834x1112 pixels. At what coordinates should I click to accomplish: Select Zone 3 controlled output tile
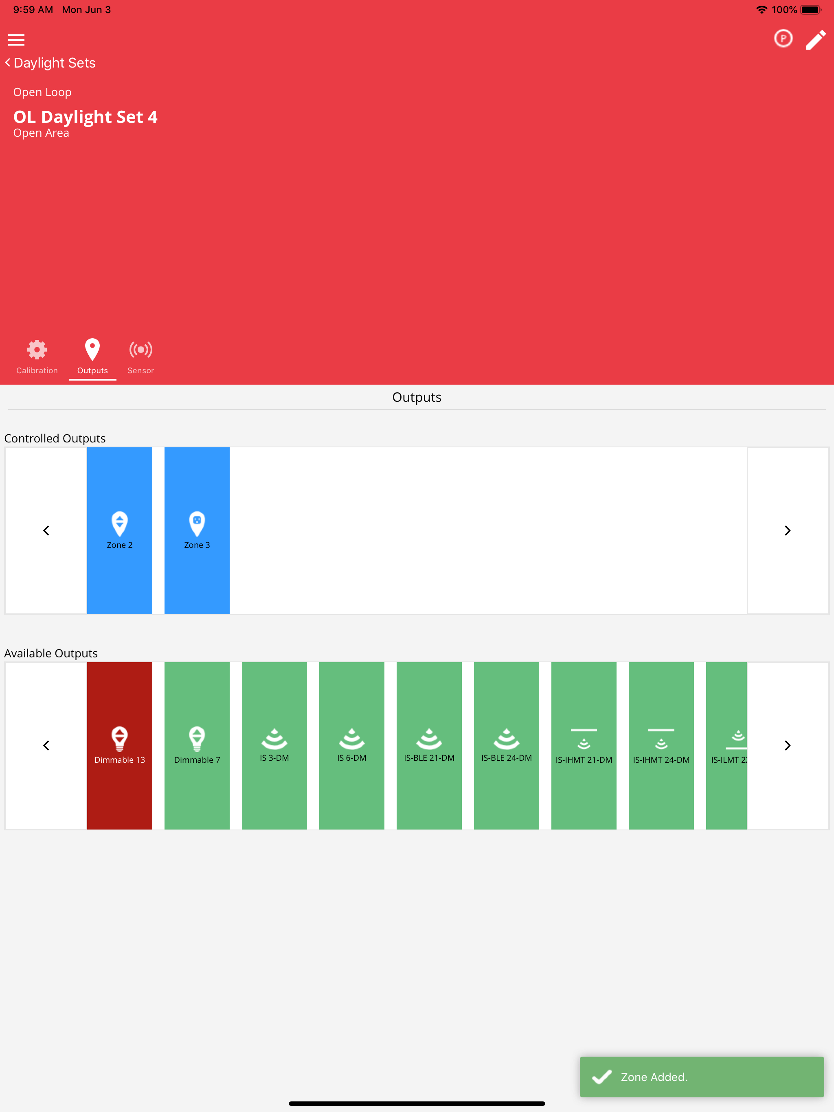click(x=197, y=530)
